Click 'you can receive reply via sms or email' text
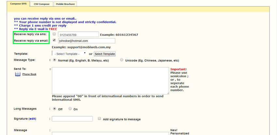 tap(45, 18)
